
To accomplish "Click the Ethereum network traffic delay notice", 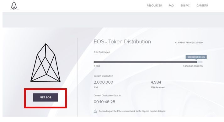I will (132, 111).
